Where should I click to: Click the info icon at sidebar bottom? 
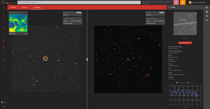4,106
